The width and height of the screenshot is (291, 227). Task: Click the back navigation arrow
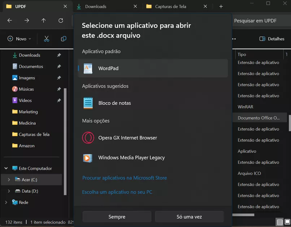10,21
